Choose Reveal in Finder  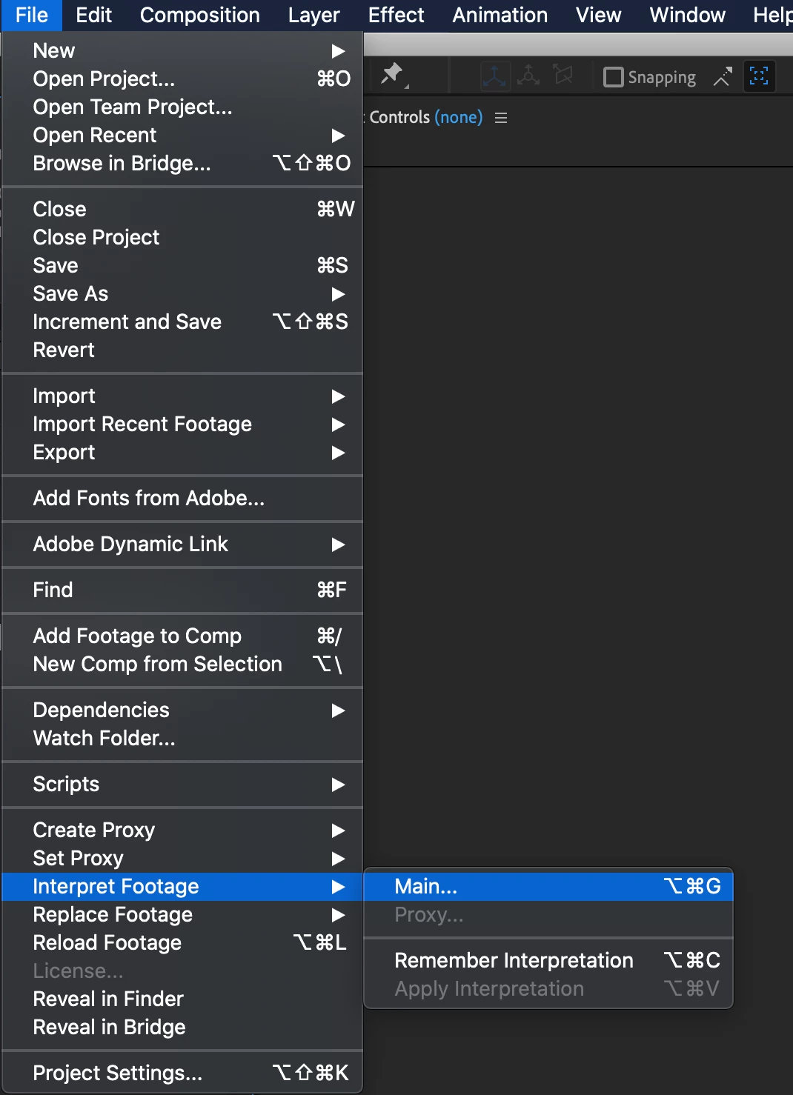[x=182, y=999]
